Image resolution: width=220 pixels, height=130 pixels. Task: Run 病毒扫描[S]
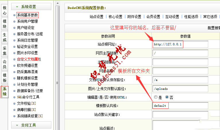pos(26,110)
